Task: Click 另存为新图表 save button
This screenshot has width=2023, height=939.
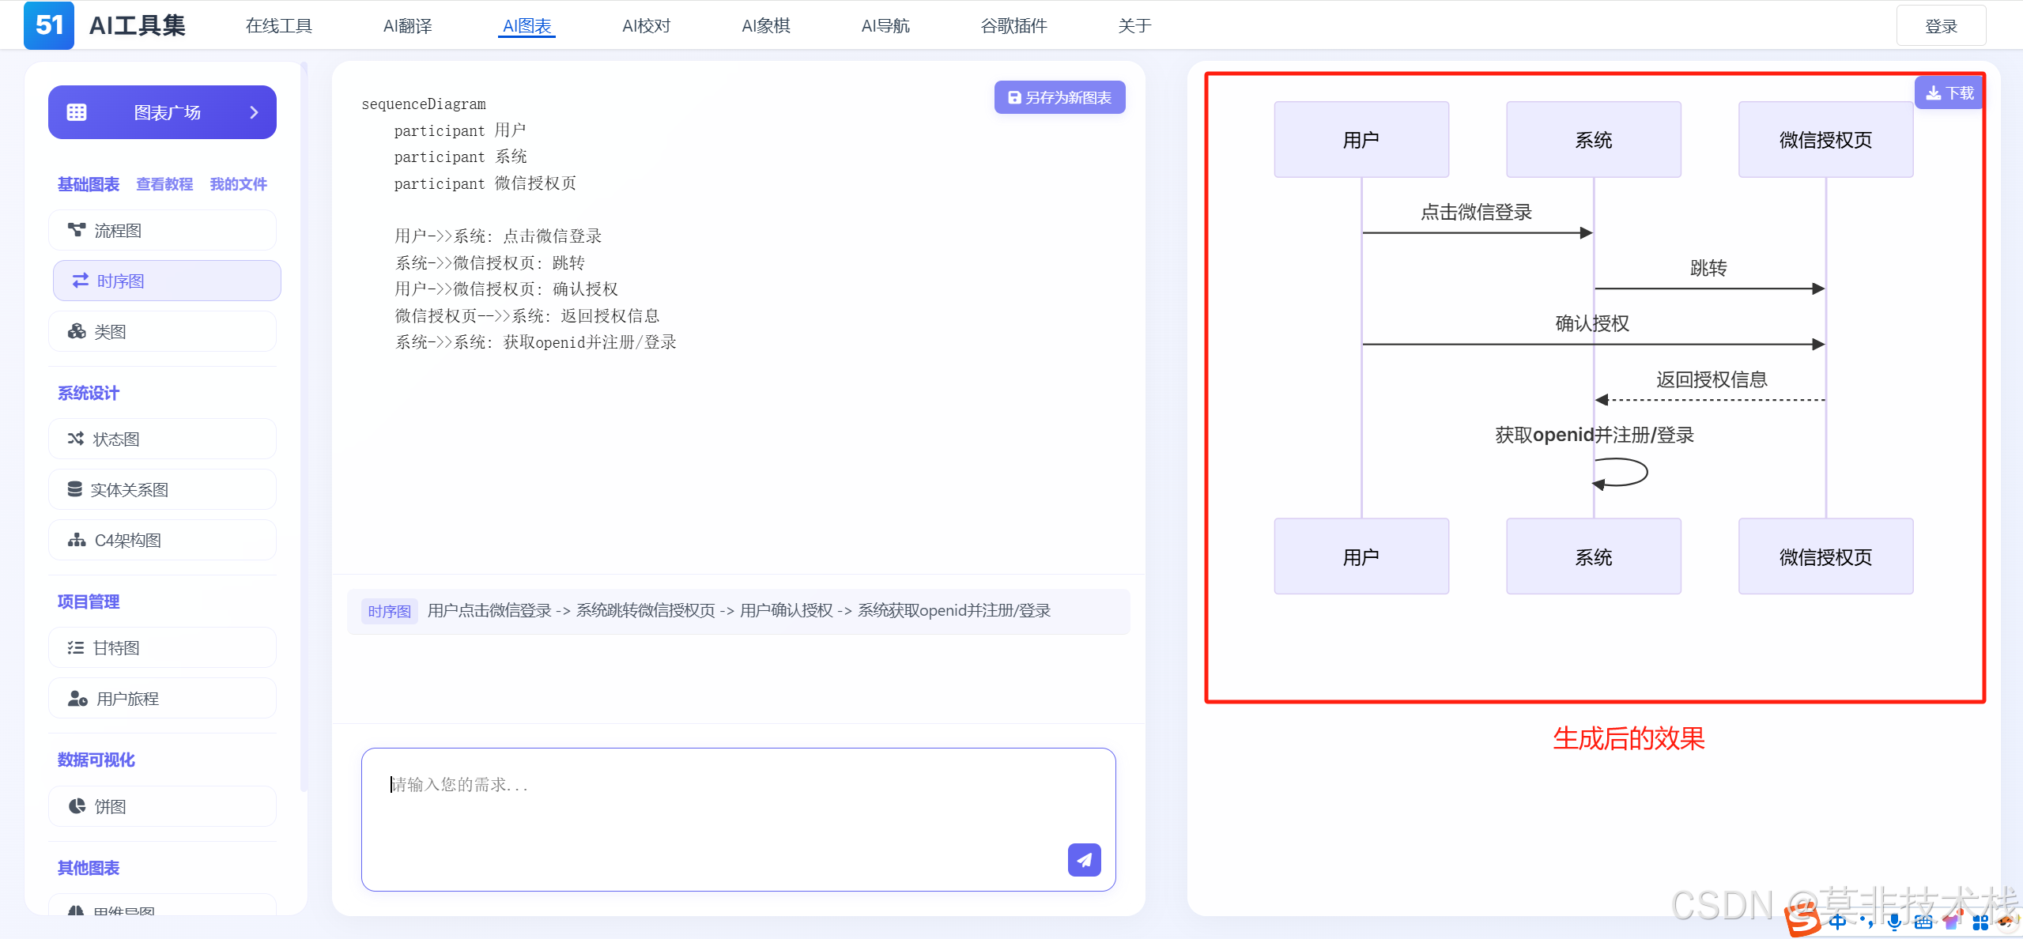Action: (1059, 97)
